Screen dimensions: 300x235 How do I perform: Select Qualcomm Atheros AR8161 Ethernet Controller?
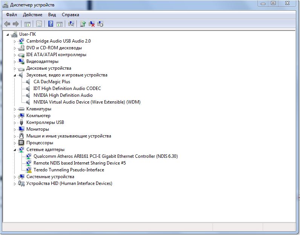(105, 156)
